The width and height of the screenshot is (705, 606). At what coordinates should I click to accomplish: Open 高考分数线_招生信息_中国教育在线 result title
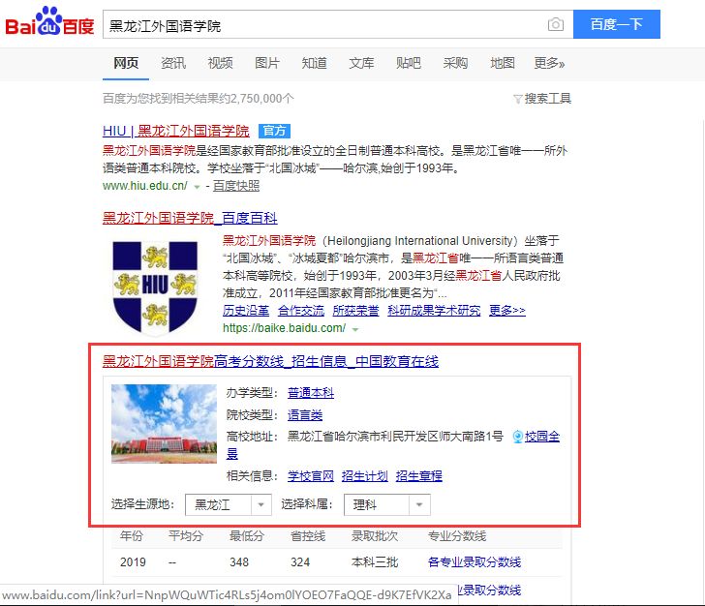coord(270,361)
